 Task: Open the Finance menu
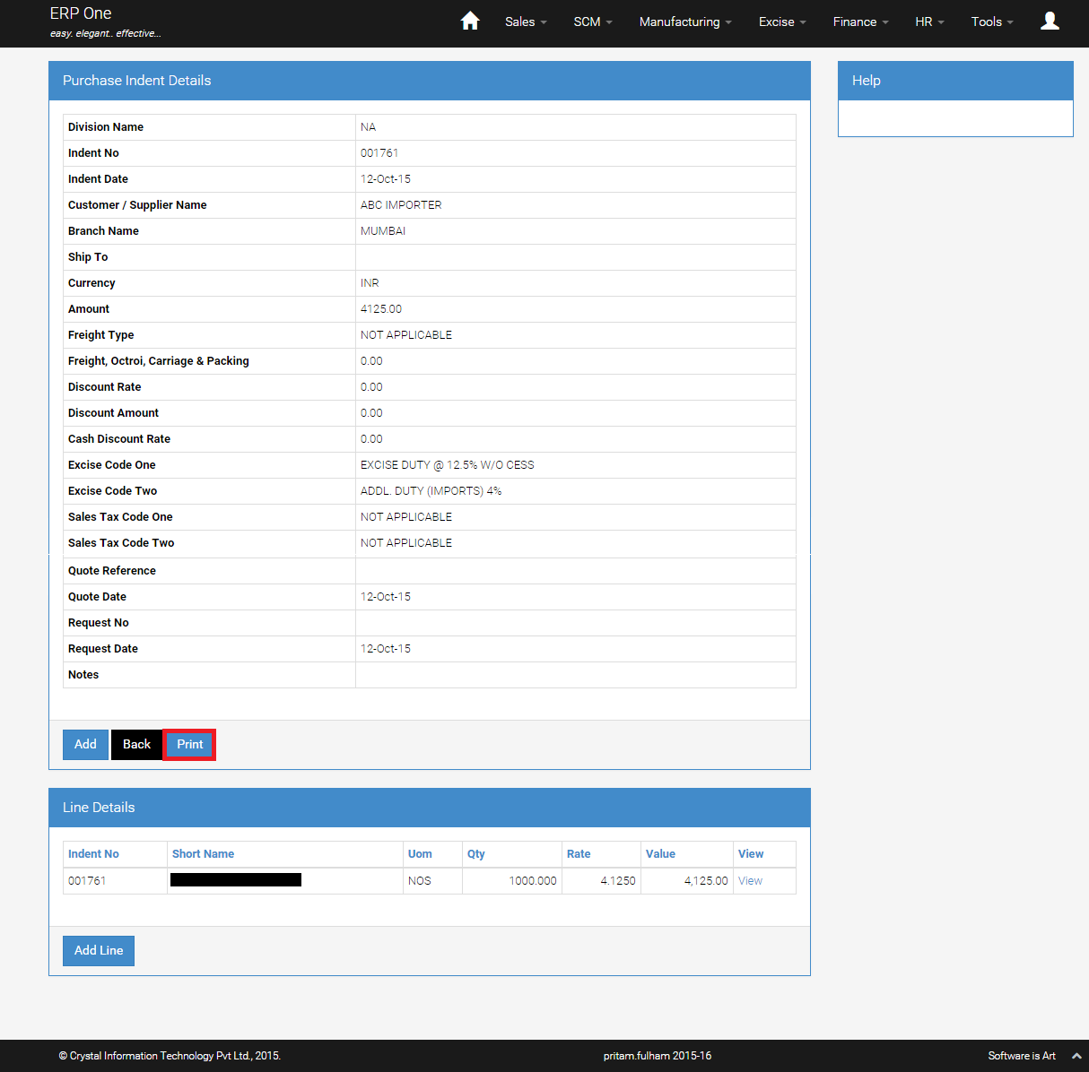(859, 22)
